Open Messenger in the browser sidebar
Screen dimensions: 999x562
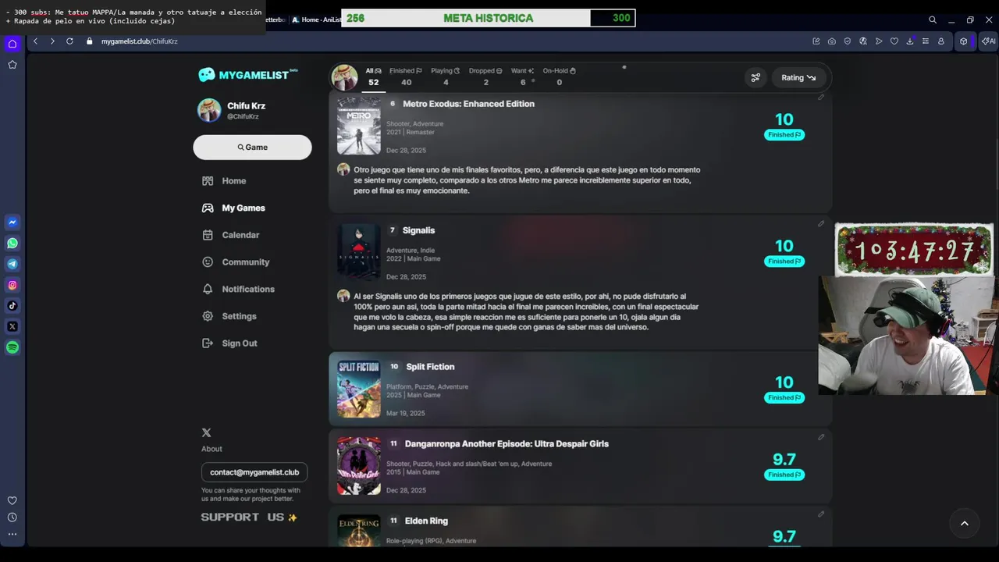(x=12, y=222)
